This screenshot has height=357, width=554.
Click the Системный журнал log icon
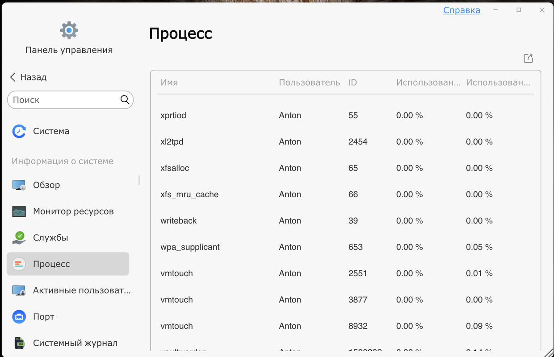pos(19,343)
